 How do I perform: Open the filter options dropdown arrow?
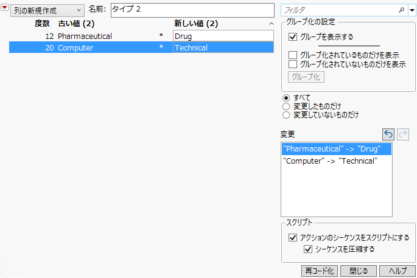coord(412,10)
